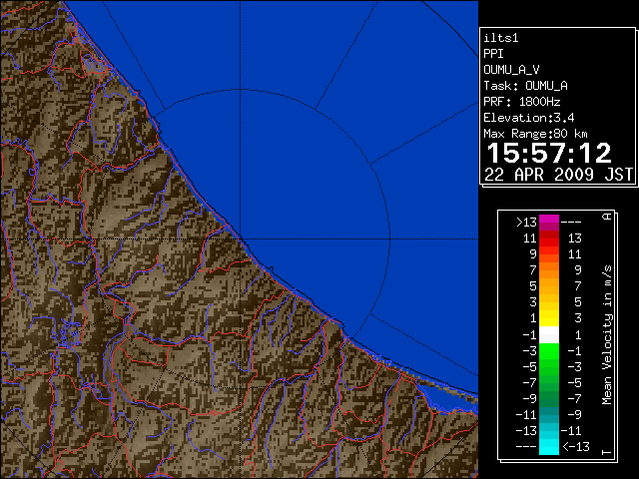Screen dimensions: 639x479
Task: Select the 'Elevation:3.4' value
Action: 529,118
